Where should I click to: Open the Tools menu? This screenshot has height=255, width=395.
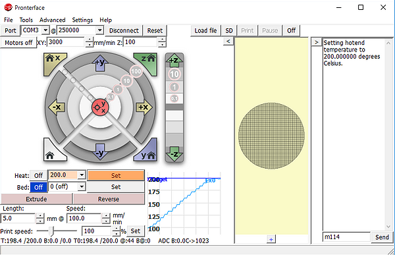tap(26, 20)
